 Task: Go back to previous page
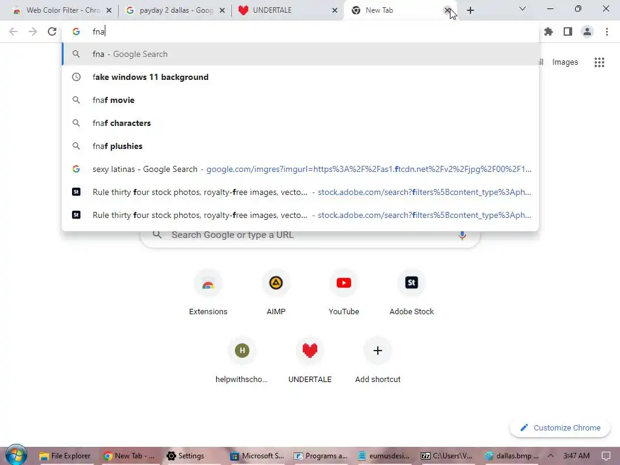(13, 31)
